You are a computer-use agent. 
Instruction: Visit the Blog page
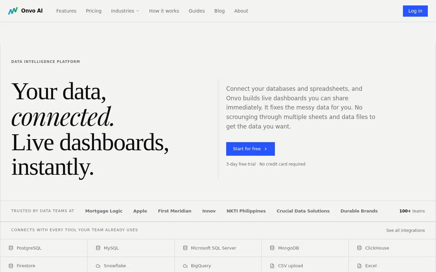point(219,11)
